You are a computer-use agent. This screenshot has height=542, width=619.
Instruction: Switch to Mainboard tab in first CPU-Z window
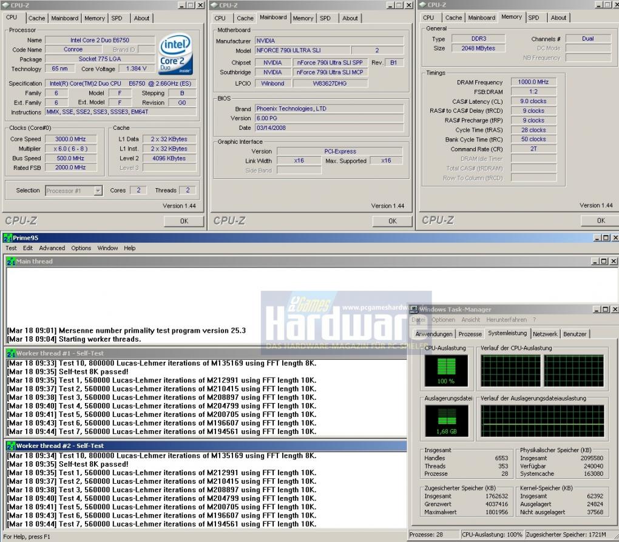click(x=65, y=18)
